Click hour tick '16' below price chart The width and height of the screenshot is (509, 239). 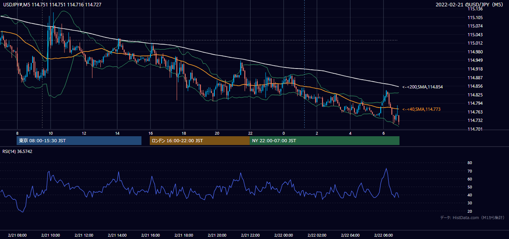click(151, 133)
